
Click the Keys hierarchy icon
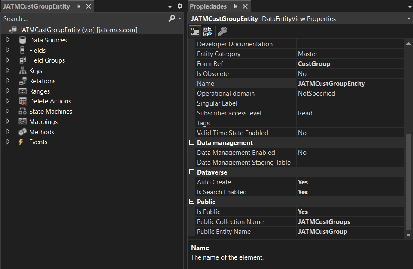23,70
